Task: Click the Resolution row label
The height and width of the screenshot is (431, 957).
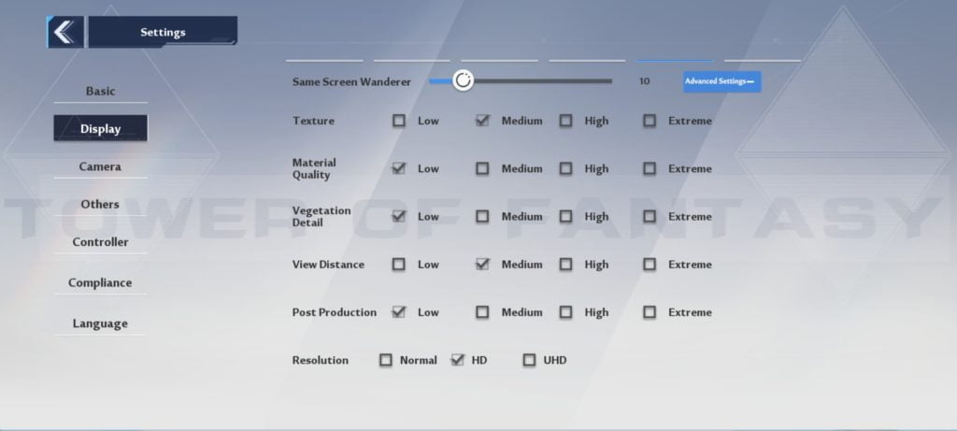Action: click(320, 360)
